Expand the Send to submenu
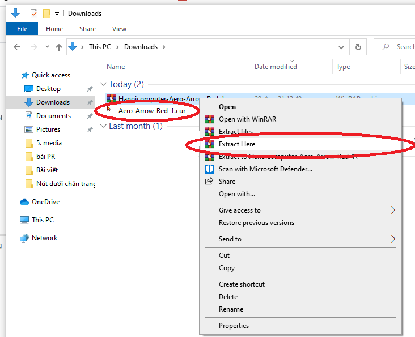This screenshot has height=337, width=415. (x=393, y=239)
